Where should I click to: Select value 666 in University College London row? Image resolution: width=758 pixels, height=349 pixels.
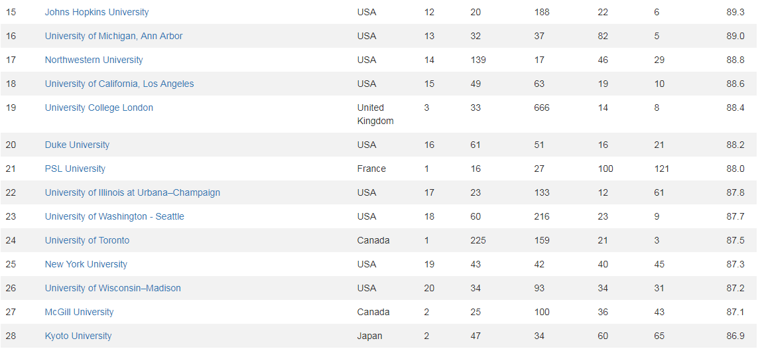pos(542,107)
